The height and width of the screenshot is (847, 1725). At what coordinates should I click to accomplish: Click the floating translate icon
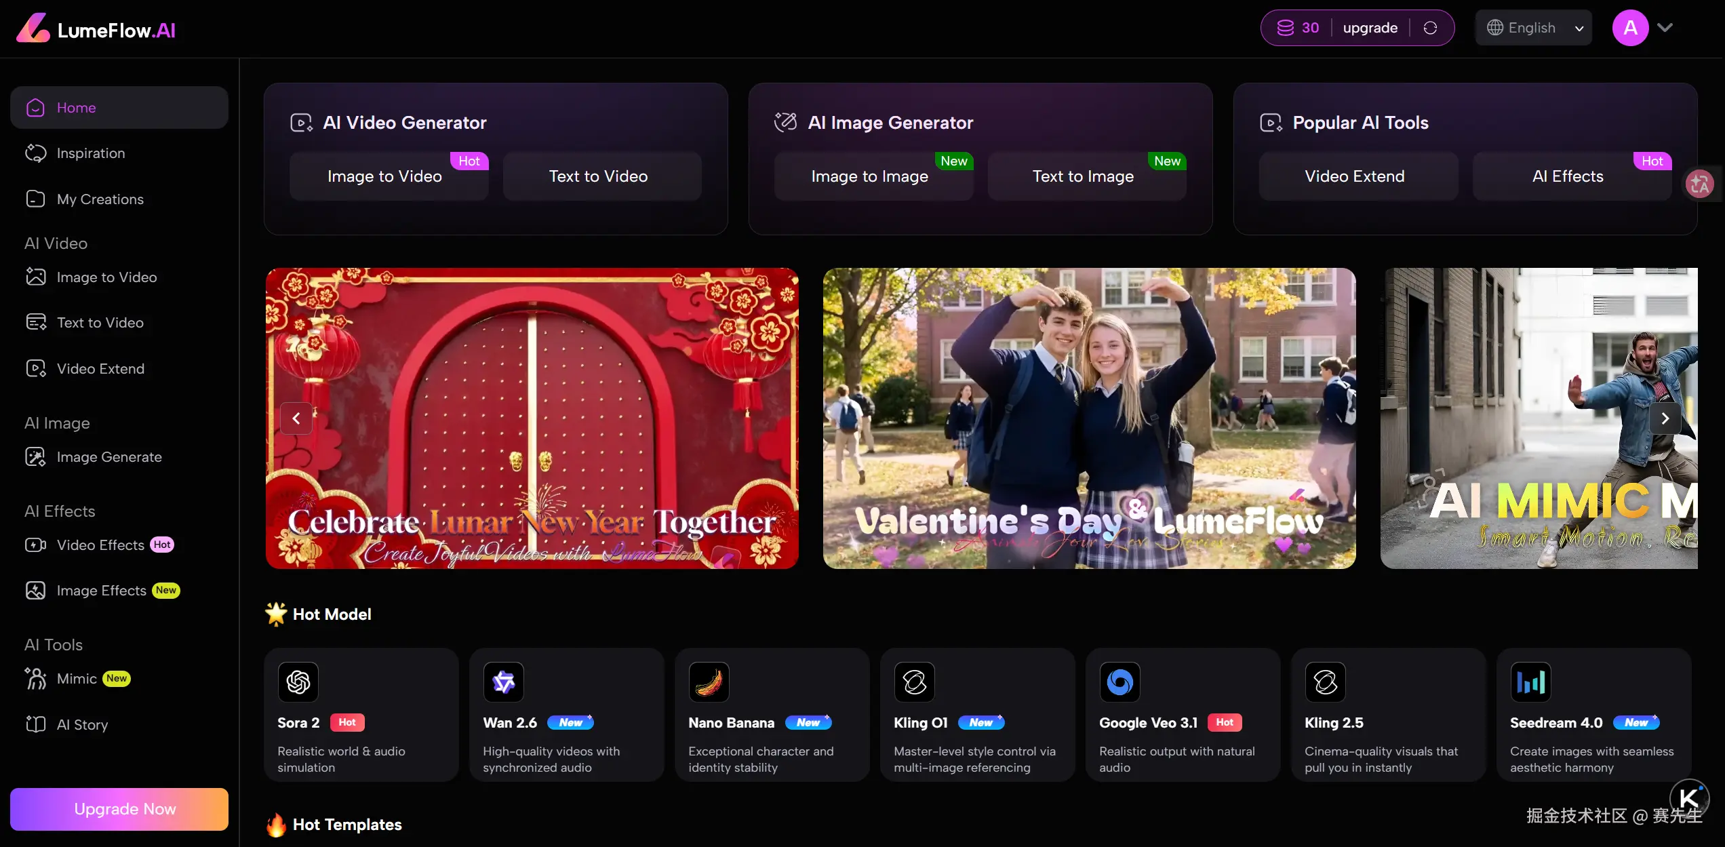click(x=1699, y=184)
